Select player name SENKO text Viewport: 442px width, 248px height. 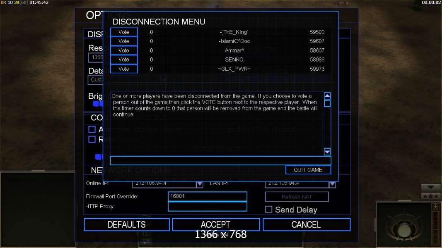point(234,60)
